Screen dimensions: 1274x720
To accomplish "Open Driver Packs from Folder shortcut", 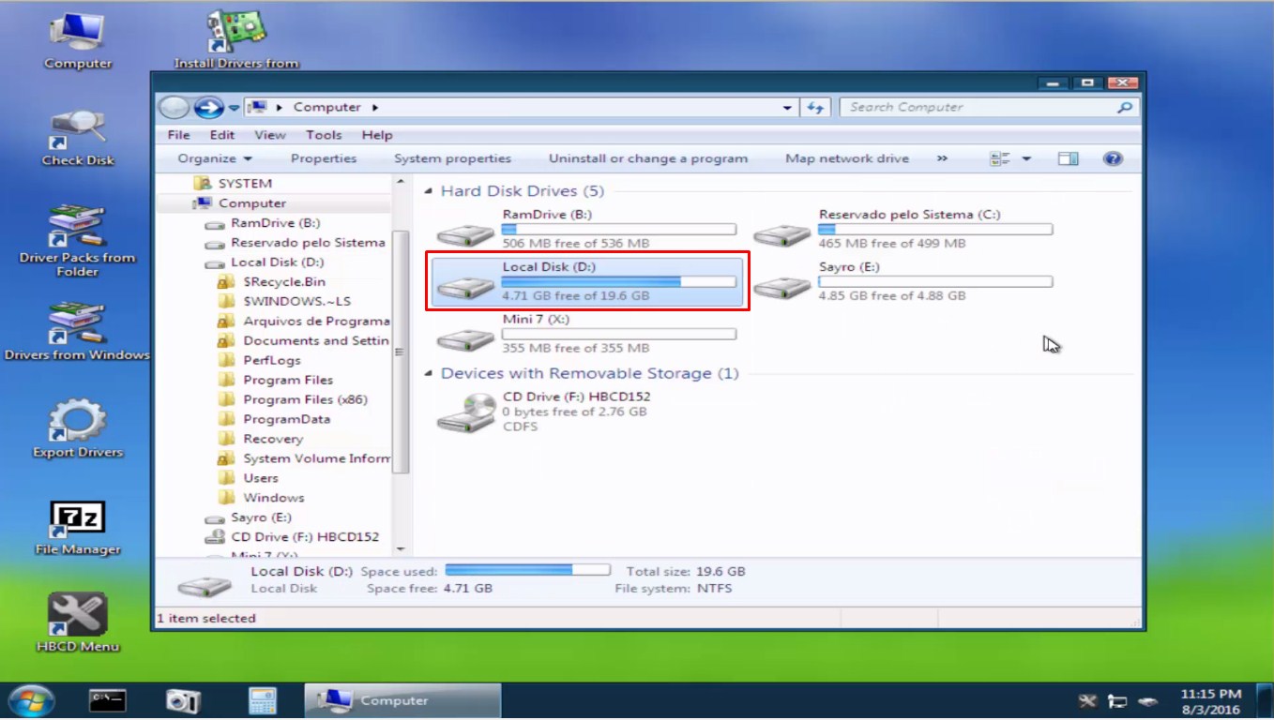I will pyautogui.click(x=77, y=241).
